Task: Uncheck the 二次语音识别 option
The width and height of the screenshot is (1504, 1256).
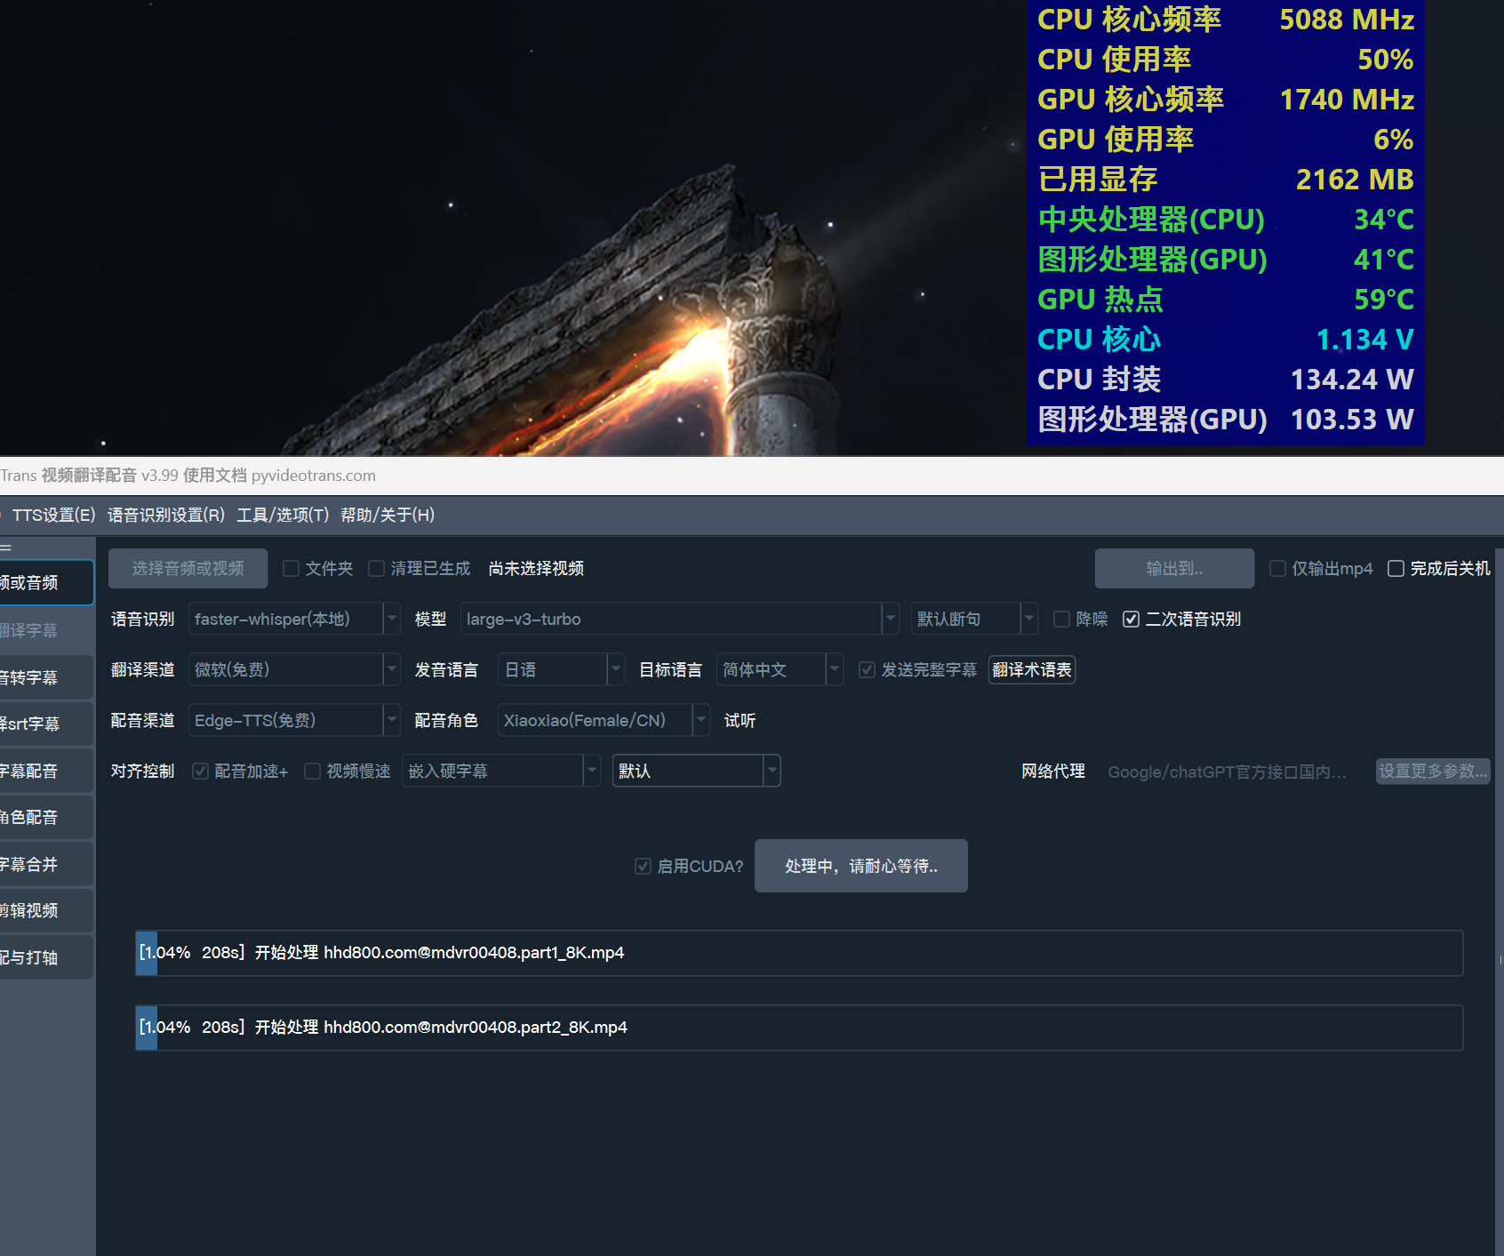Action: (x=1132, y=620)
